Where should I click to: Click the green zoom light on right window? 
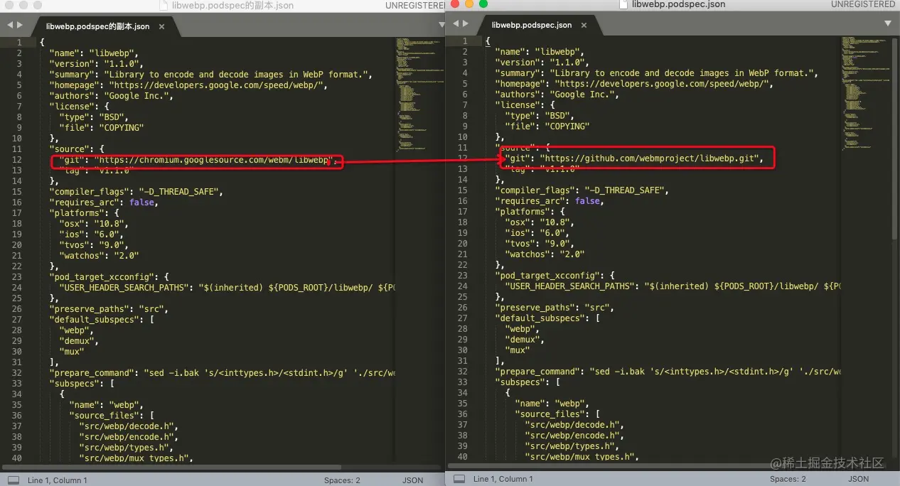coord(483,4)
